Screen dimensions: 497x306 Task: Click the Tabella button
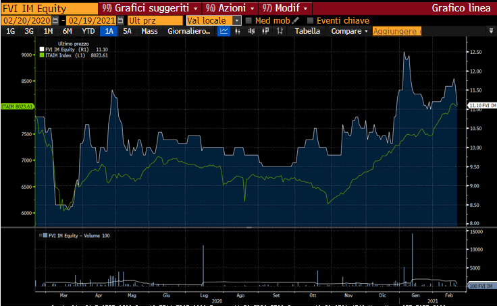coord(307,31)
